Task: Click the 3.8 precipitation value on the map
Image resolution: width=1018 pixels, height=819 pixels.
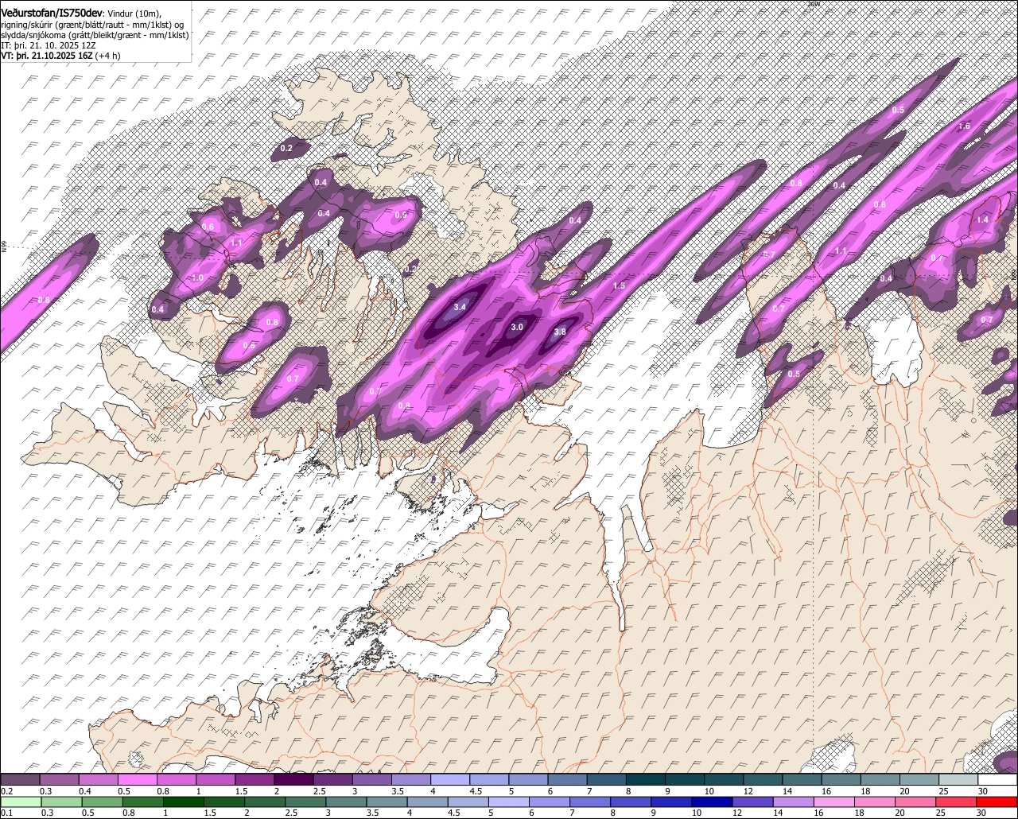Action: [x=560, y=332]
